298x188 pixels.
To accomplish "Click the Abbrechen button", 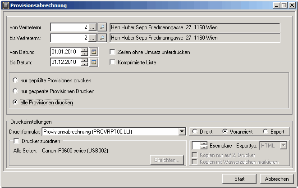I will (x=277, y=179).
